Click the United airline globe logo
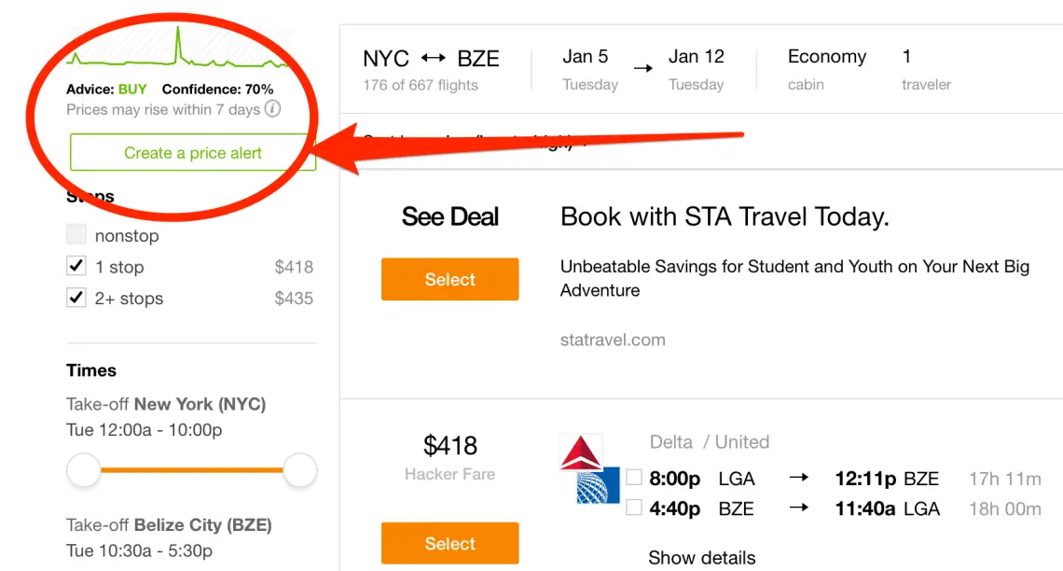The image size is (1063, 571). 598,485
